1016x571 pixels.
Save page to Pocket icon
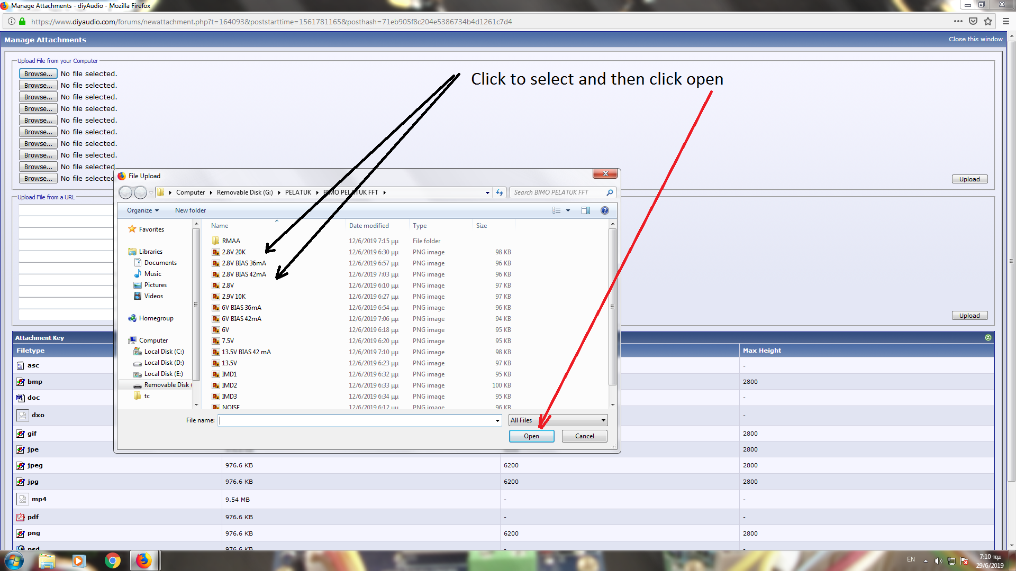(973, 22)
